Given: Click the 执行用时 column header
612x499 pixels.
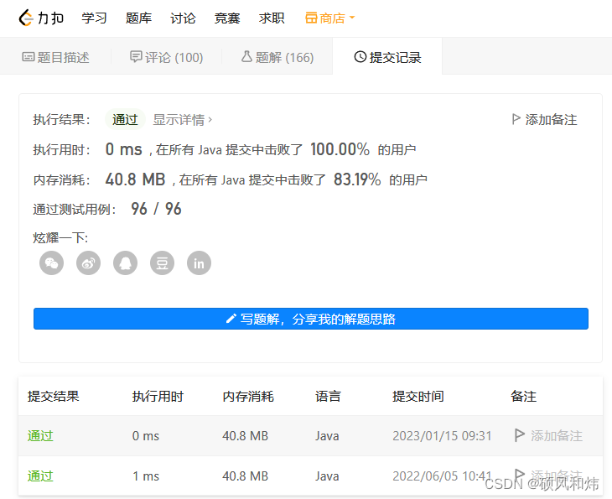Looking at the screenshot, I should 158,397.
